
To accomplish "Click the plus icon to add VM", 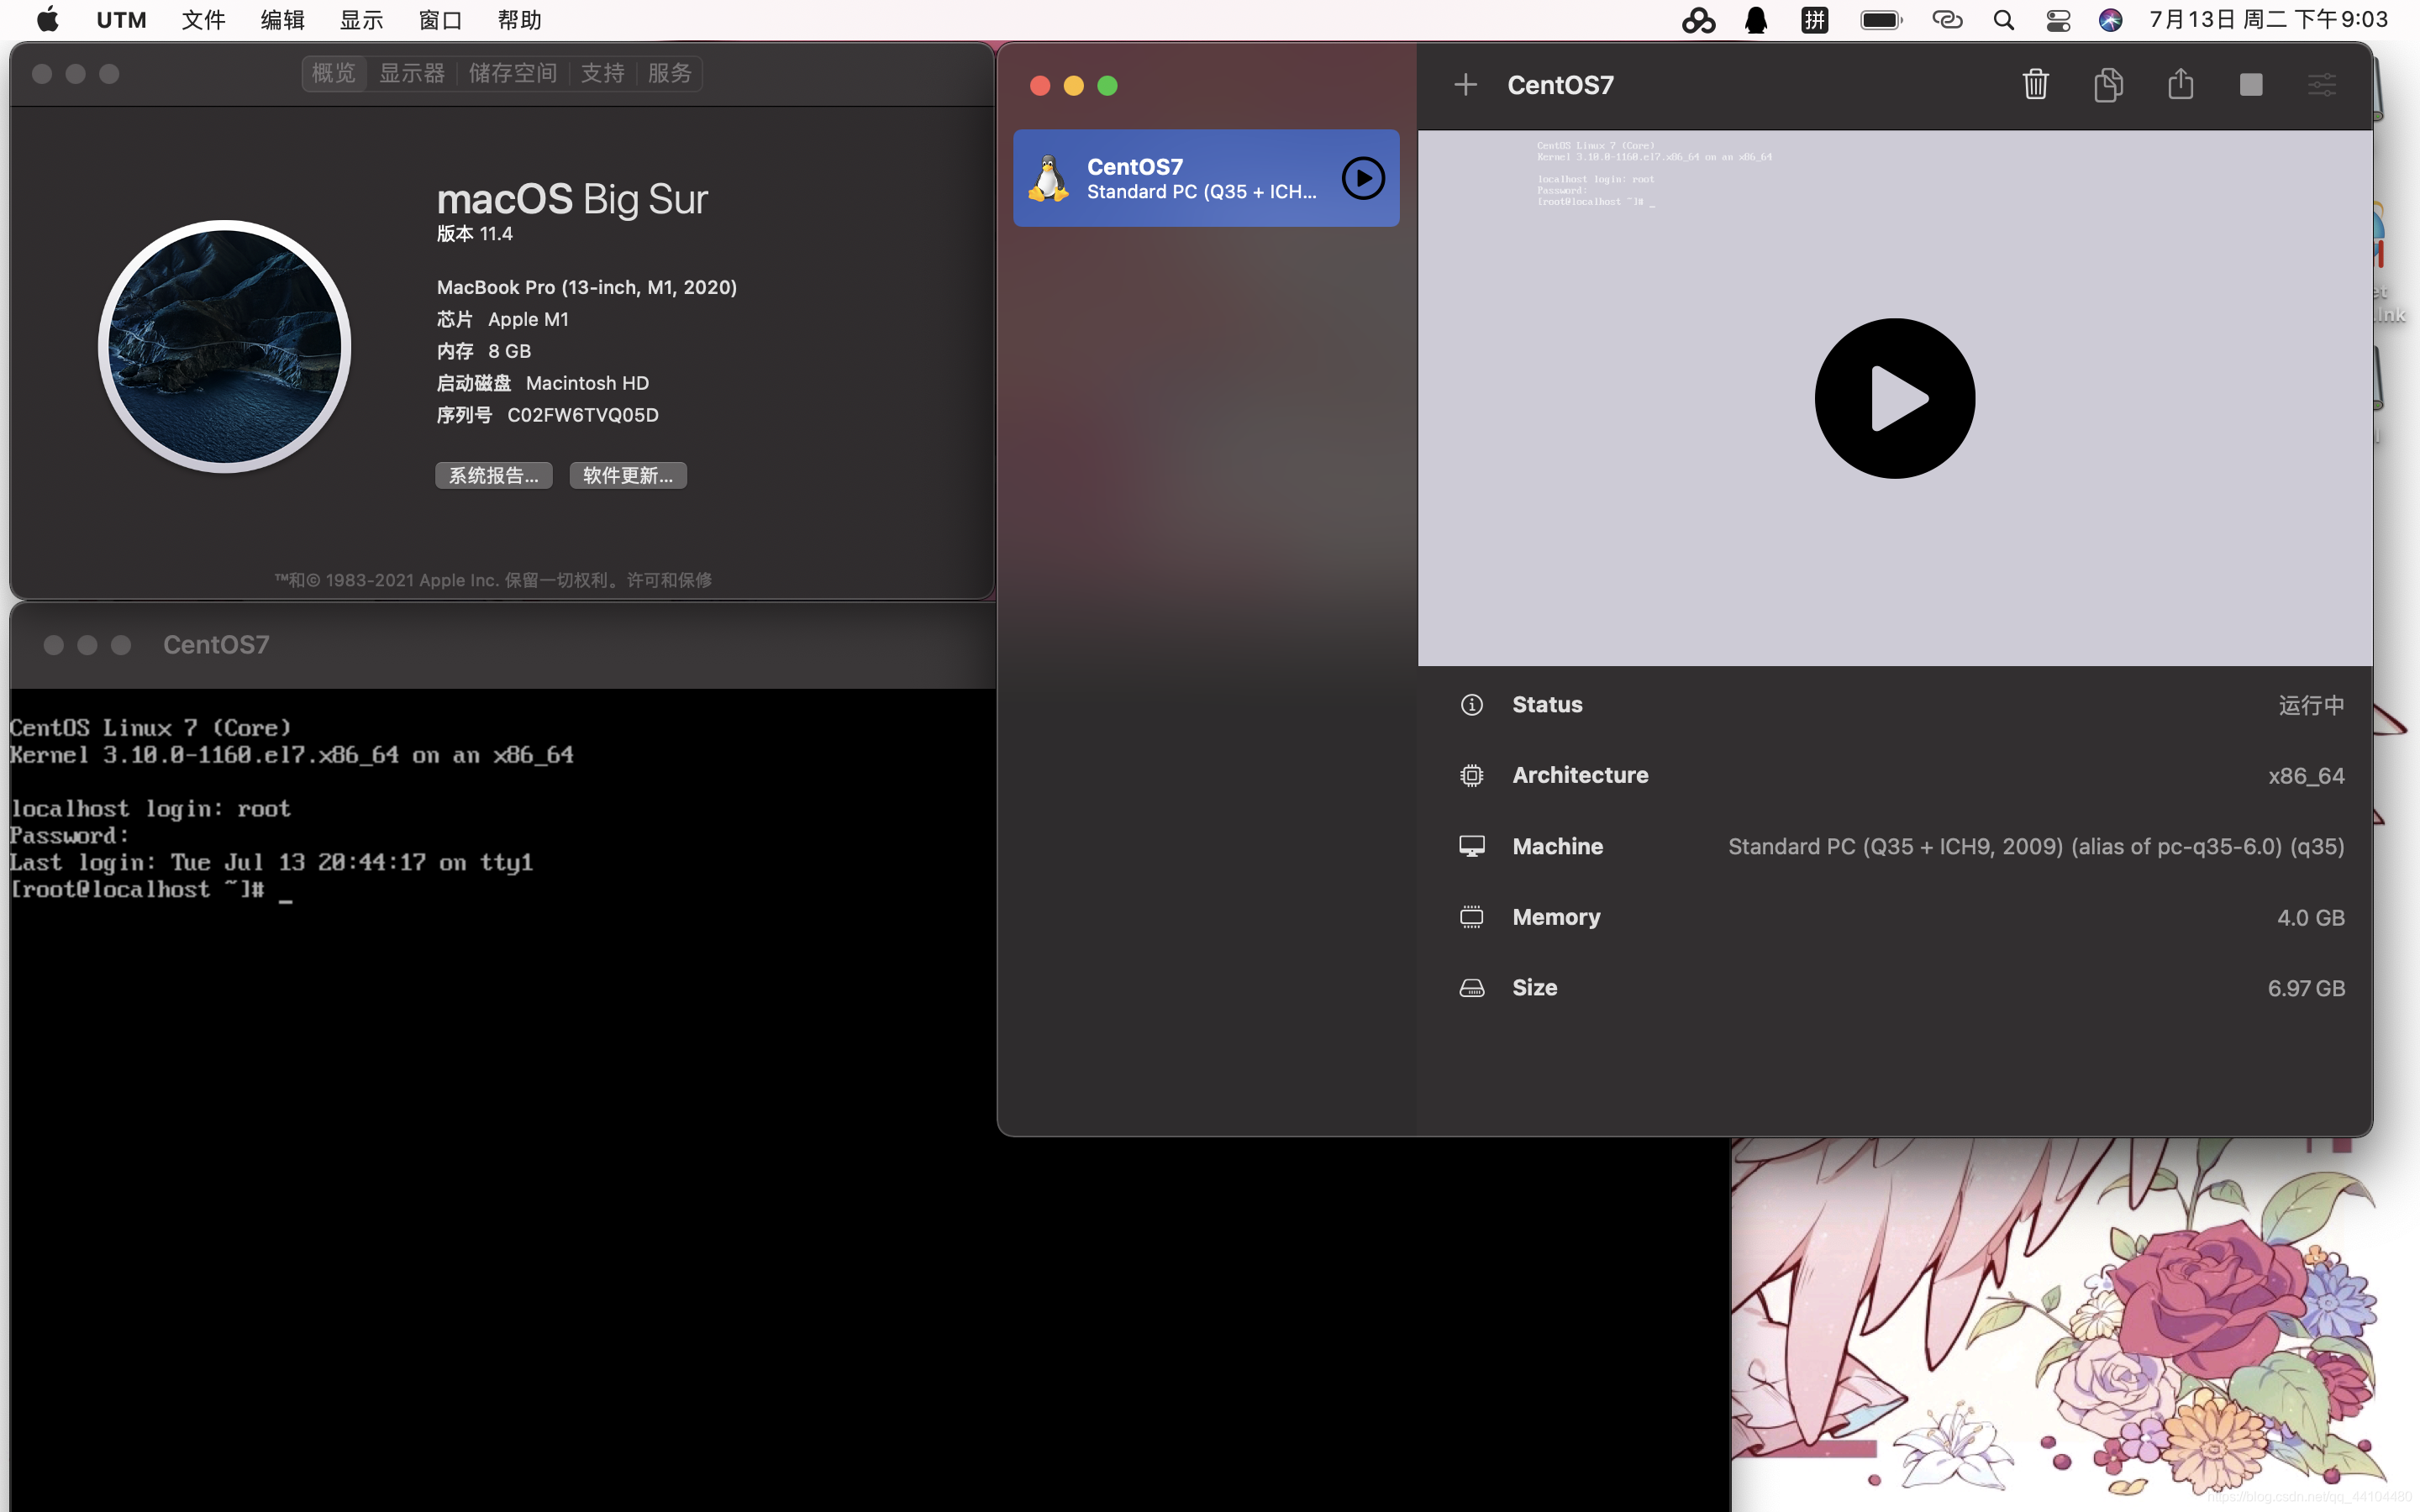I will pos(1465,85).
